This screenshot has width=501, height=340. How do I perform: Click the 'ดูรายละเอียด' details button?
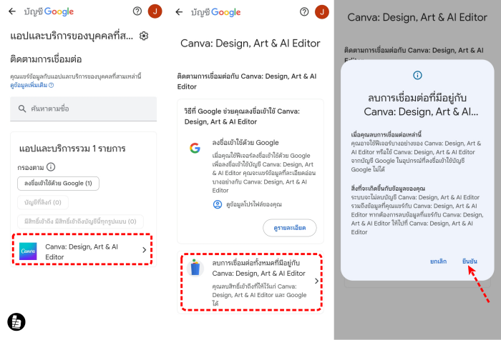pyautogui.click(x=290, y=228)
